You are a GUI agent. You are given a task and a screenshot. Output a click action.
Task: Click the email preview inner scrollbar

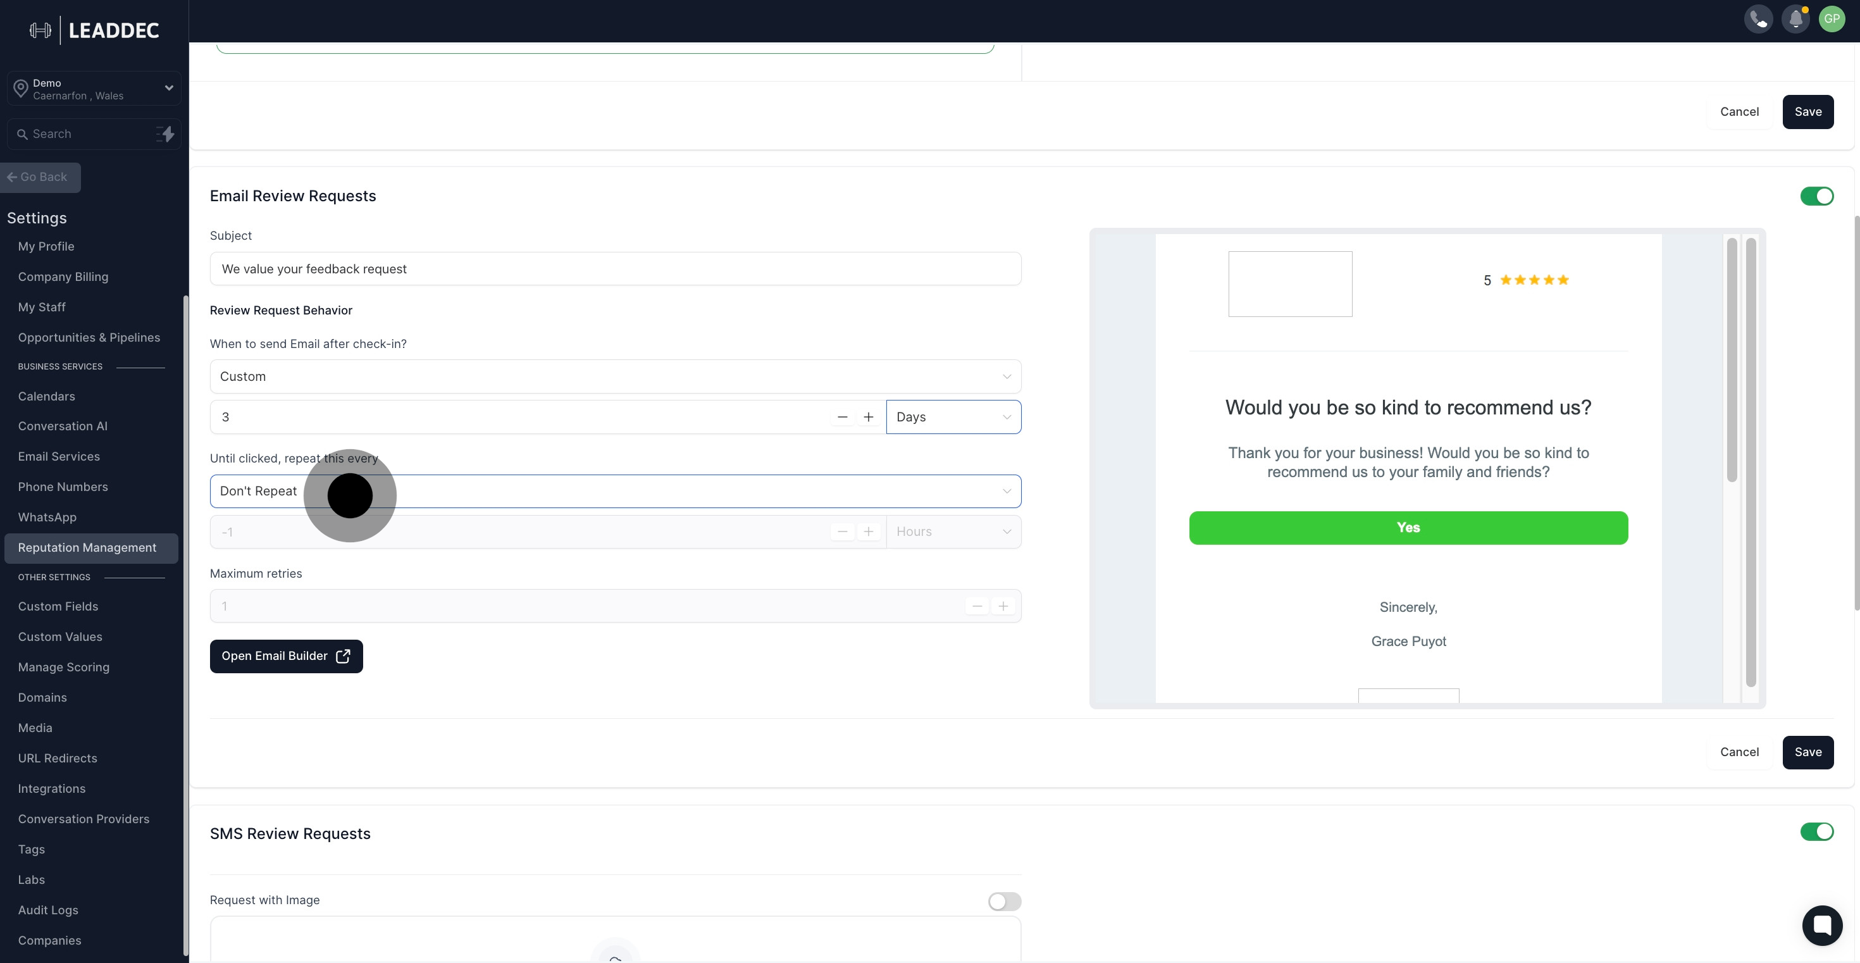pyautogui.click(x=1732, y=359)
